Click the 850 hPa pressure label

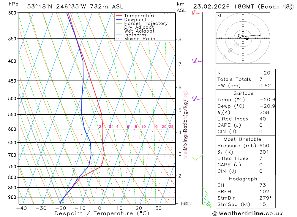12,188
